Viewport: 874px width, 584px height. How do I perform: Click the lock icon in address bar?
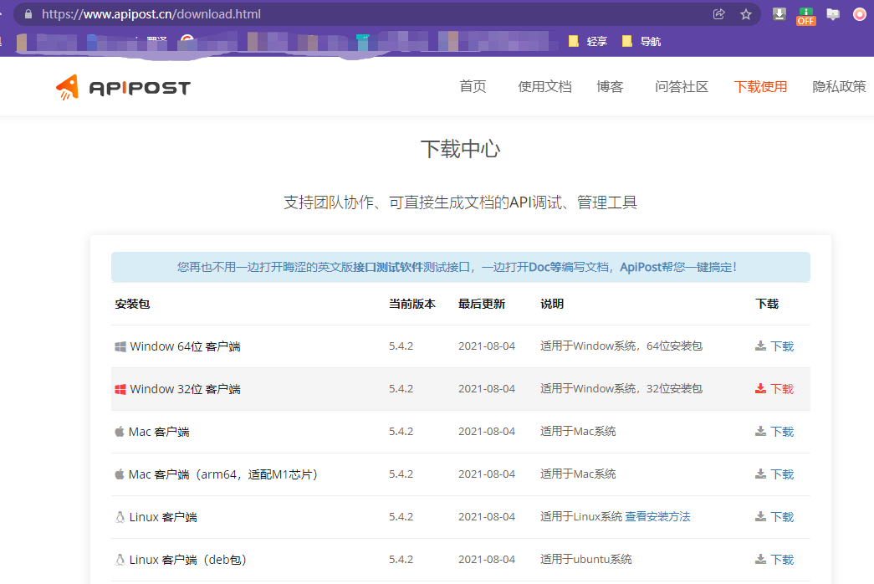pos(28,14)
